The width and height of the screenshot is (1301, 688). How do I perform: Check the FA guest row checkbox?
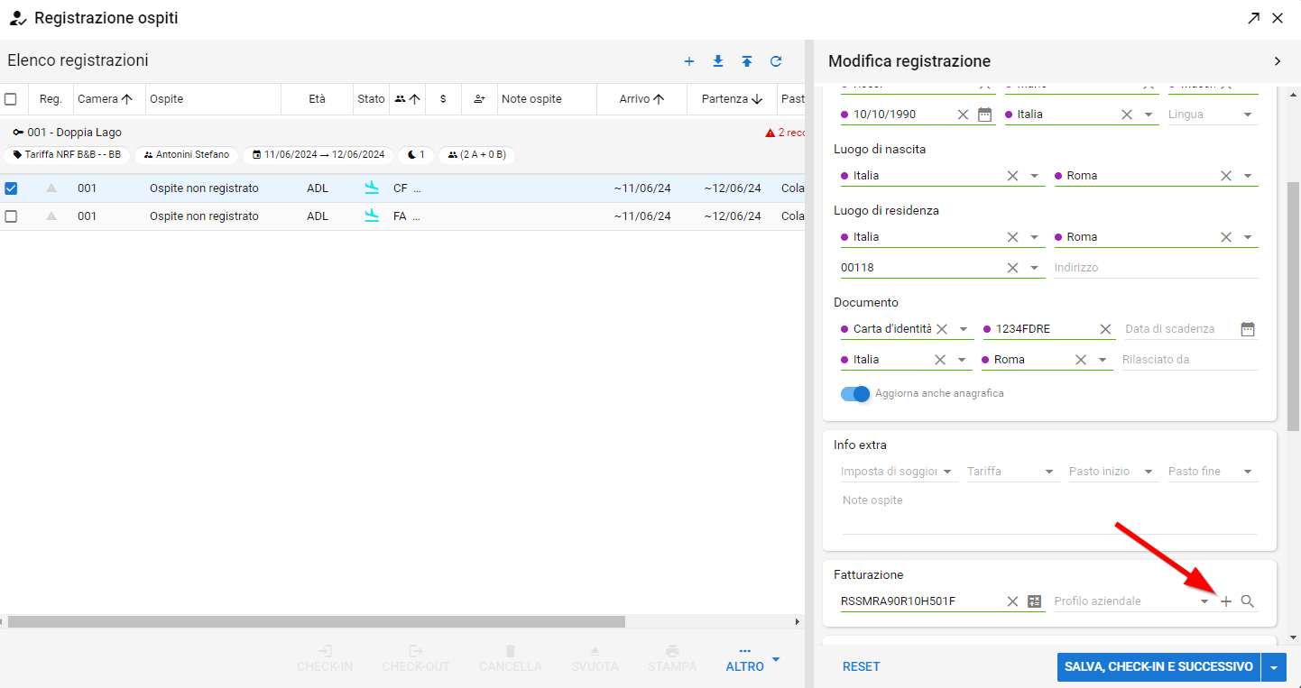point(11,216)
